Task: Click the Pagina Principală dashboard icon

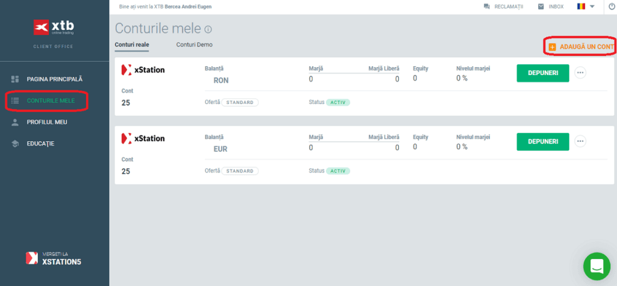Action: click(x=16, y=79)
